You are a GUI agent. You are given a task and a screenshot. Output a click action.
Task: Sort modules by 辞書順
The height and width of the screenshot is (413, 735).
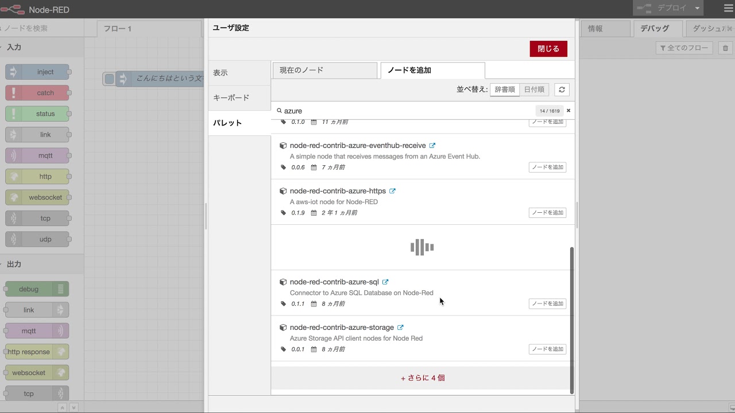[505, 89]
